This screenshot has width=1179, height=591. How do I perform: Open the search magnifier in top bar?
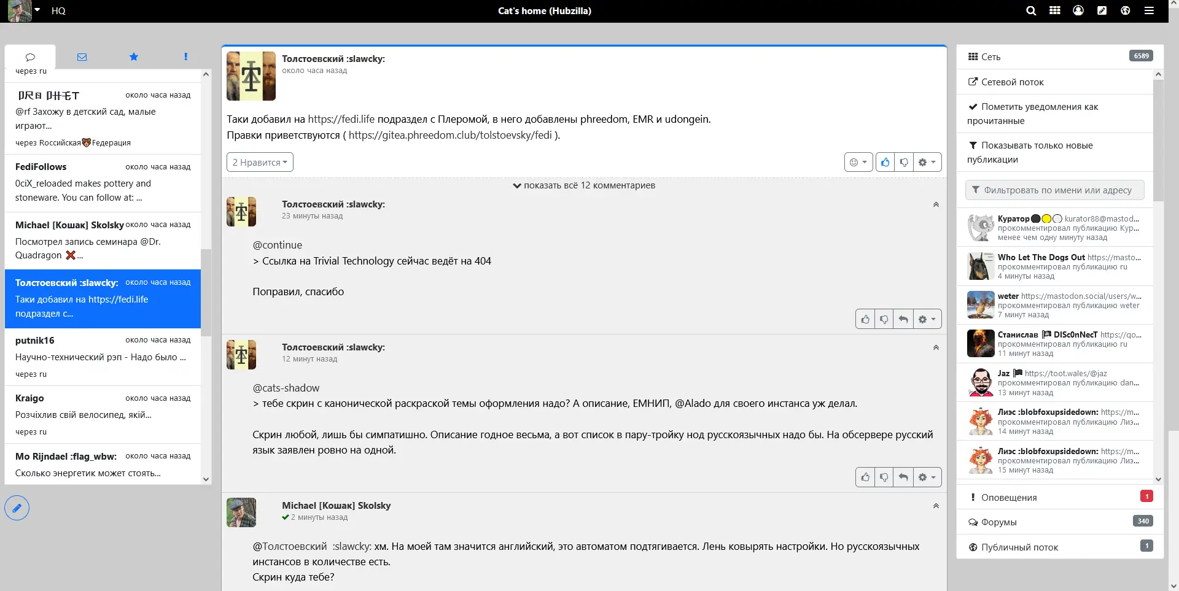[1031, 10]
